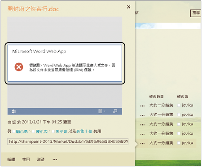
Task: Choose 編輯 in callout actions
Action: click(x=11, y=159)
